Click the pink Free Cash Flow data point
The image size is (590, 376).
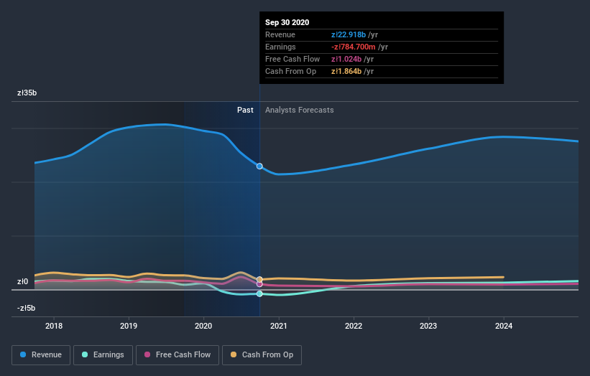[x=259, y=284]
